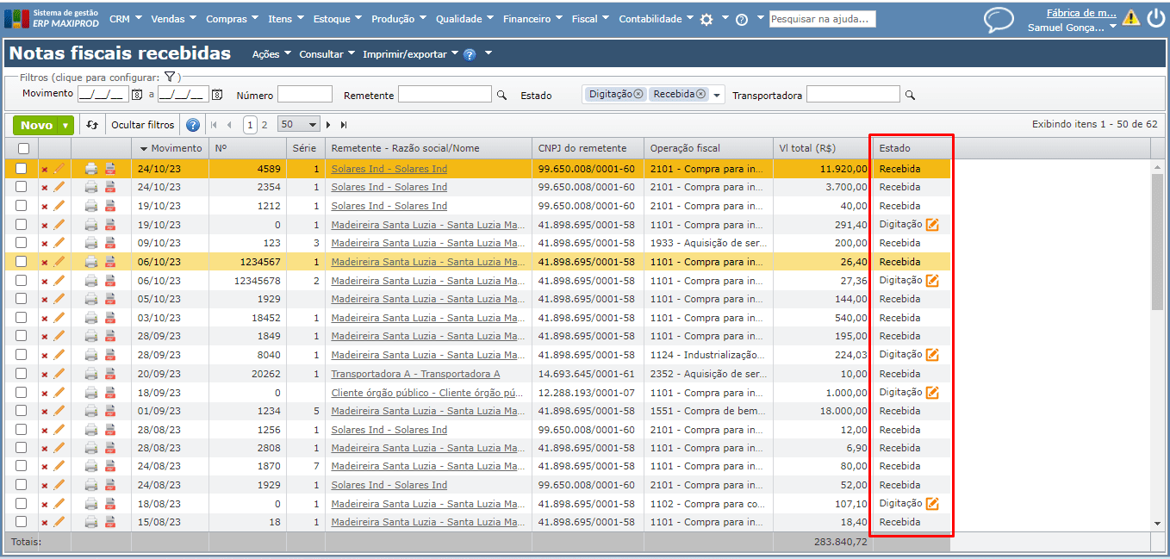Print invoice number 1849
This screenshot has width=1170, height=559.
pyautogui.click(x=91, y=336)
